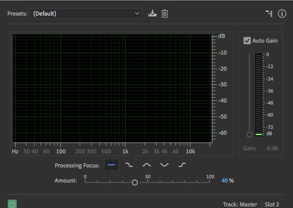Click the Slot 2 label
293x208 pixels.
point(272,204)
